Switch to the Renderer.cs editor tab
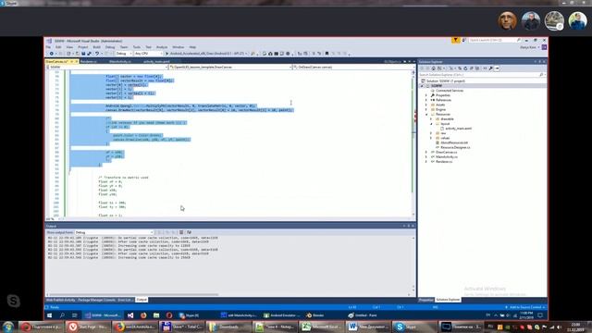Screen dimensions: 592x333 click(x=89, y=62)
